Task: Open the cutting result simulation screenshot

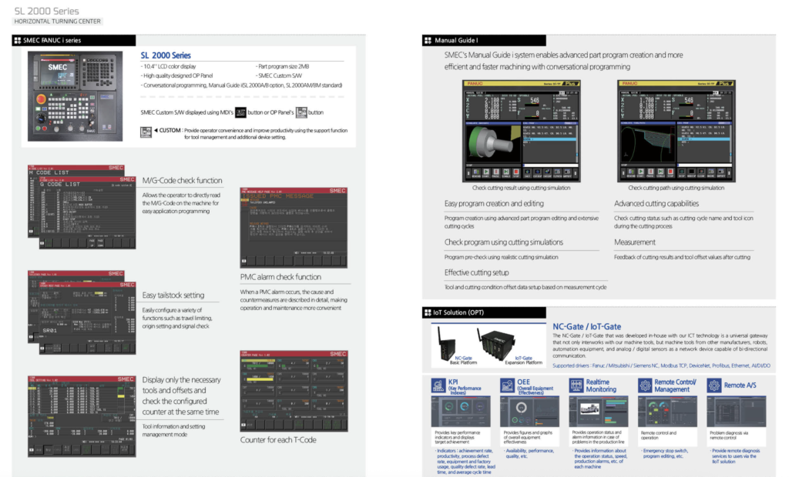Action: pyautogui.click(x=522, y=132)
